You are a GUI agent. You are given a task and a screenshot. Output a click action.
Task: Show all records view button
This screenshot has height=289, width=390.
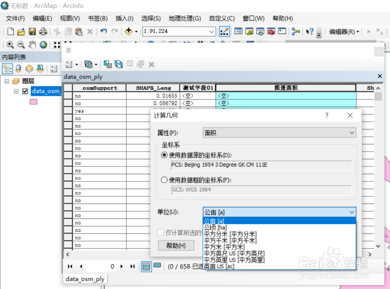(146, 266)
